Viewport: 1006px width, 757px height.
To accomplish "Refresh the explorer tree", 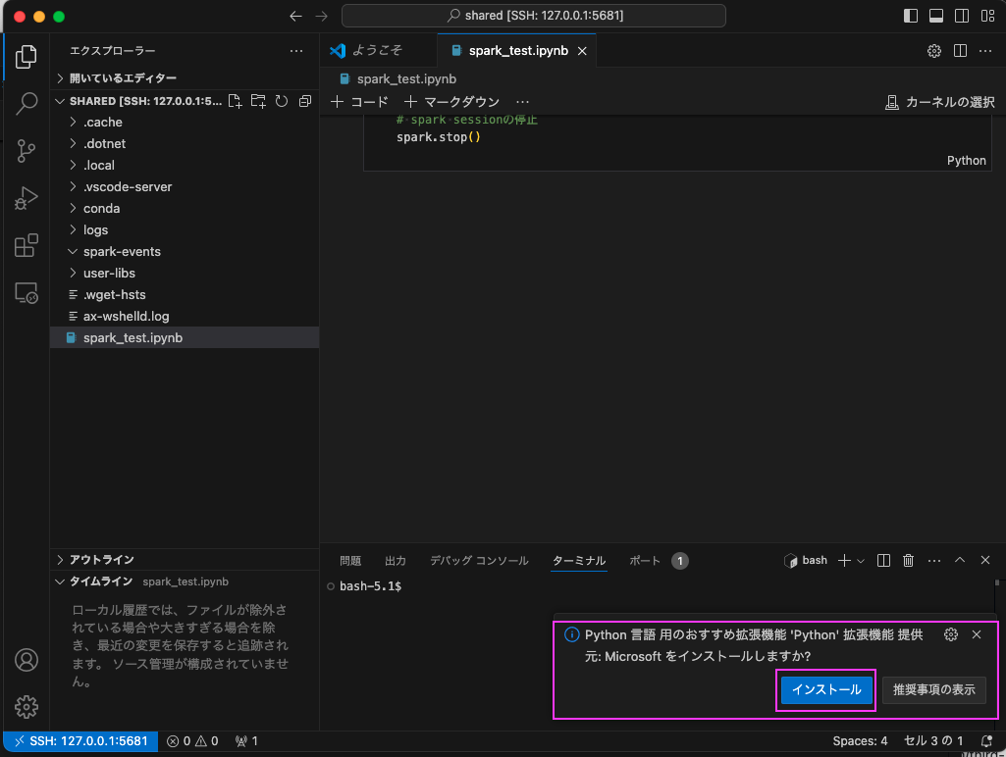I will [281, 101].
